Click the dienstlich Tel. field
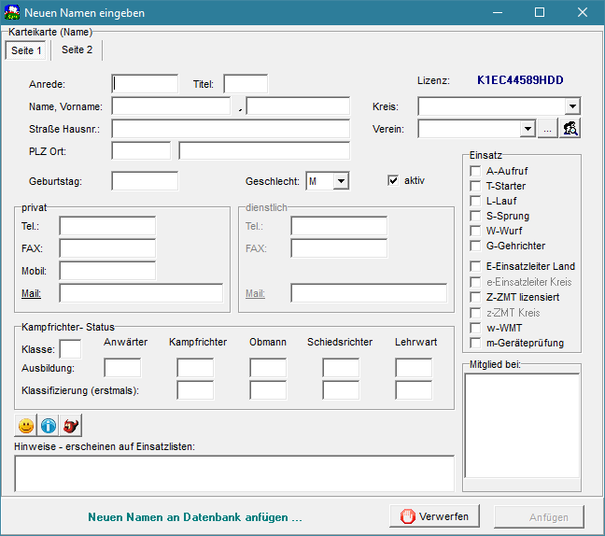 [x=339, y=226]
